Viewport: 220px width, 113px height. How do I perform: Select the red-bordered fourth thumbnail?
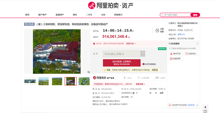71,81
